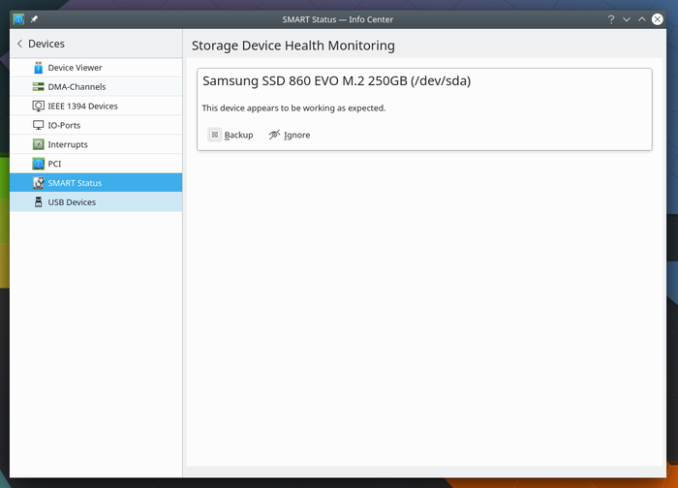
Task: Select the IEEE 1394 Devices icon
Action: click(x=39, y=107)
